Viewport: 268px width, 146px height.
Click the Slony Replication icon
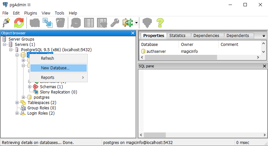coord(36,92)
